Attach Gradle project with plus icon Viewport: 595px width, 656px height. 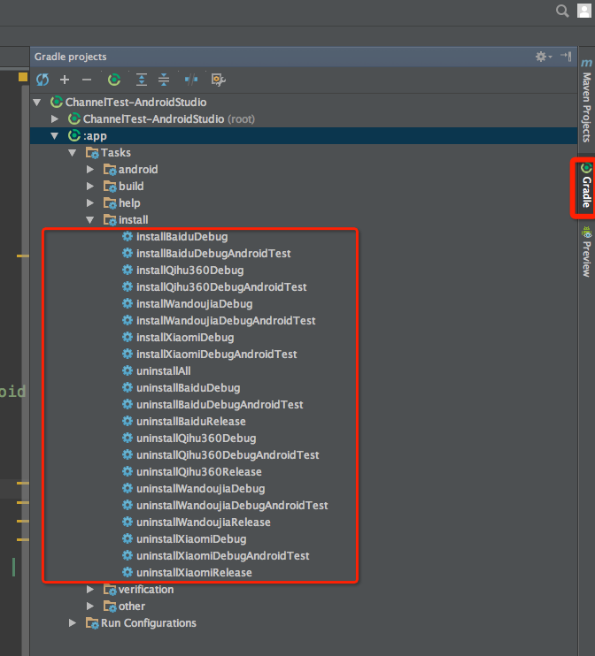tap(65, 80)
